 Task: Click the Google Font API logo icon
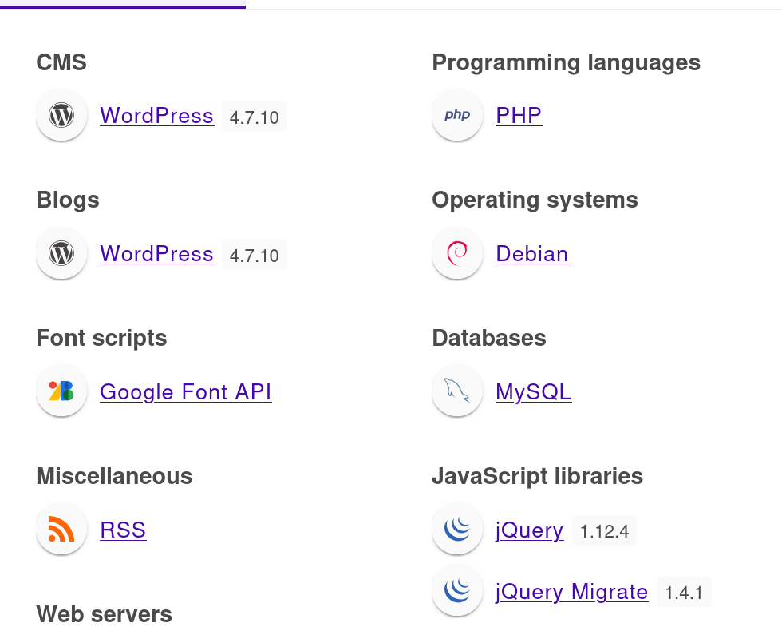(x=61, y=391)
